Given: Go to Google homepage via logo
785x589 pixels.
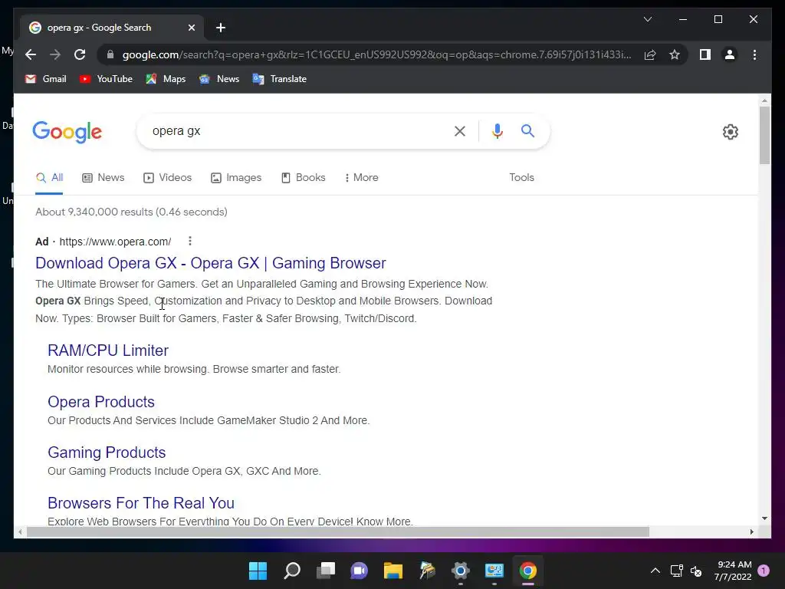Looking at the screenshot, I should pos(67,132).
